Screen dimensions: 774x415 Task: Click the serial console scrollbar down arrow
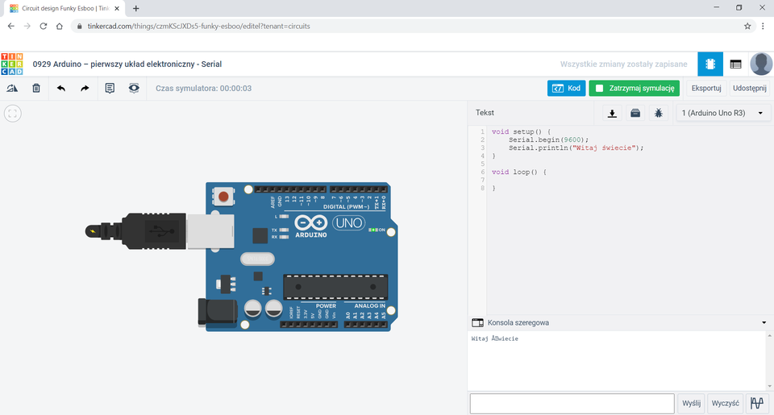point(769,387)
